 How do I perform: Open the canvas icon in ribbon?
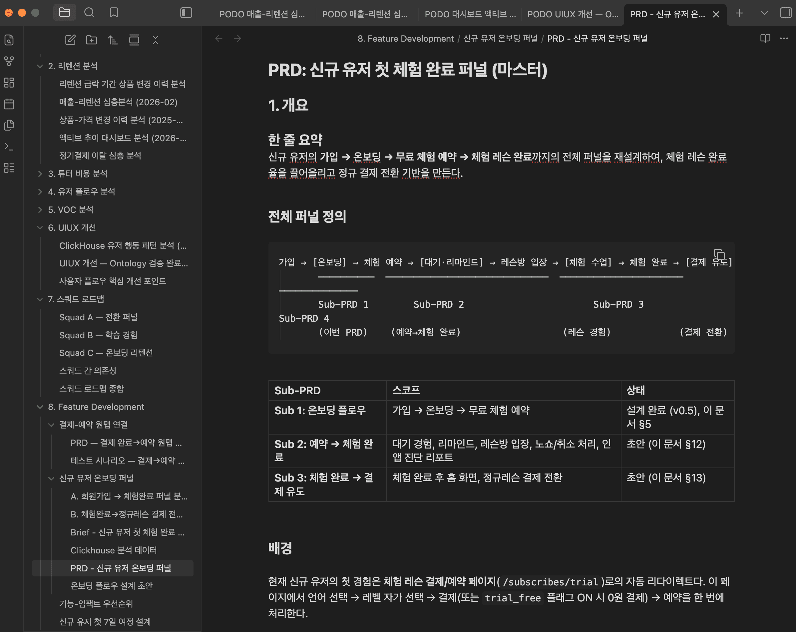tap(9, 82)
